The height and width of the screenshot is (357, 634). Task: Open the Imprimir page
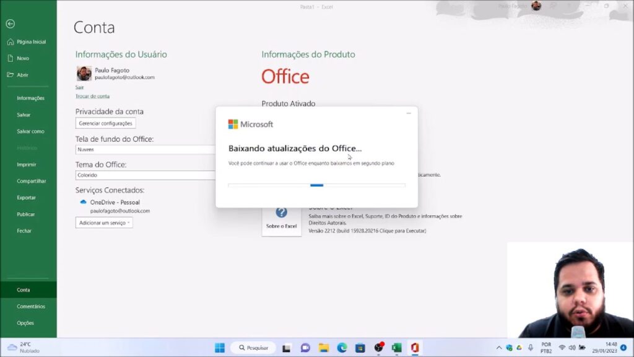click(x=26, y=164)
